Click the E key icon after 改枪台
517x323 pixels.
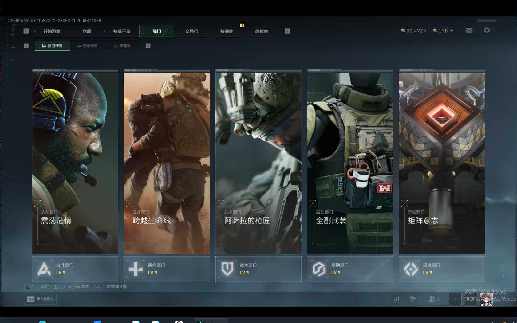[x=287, y=31]
